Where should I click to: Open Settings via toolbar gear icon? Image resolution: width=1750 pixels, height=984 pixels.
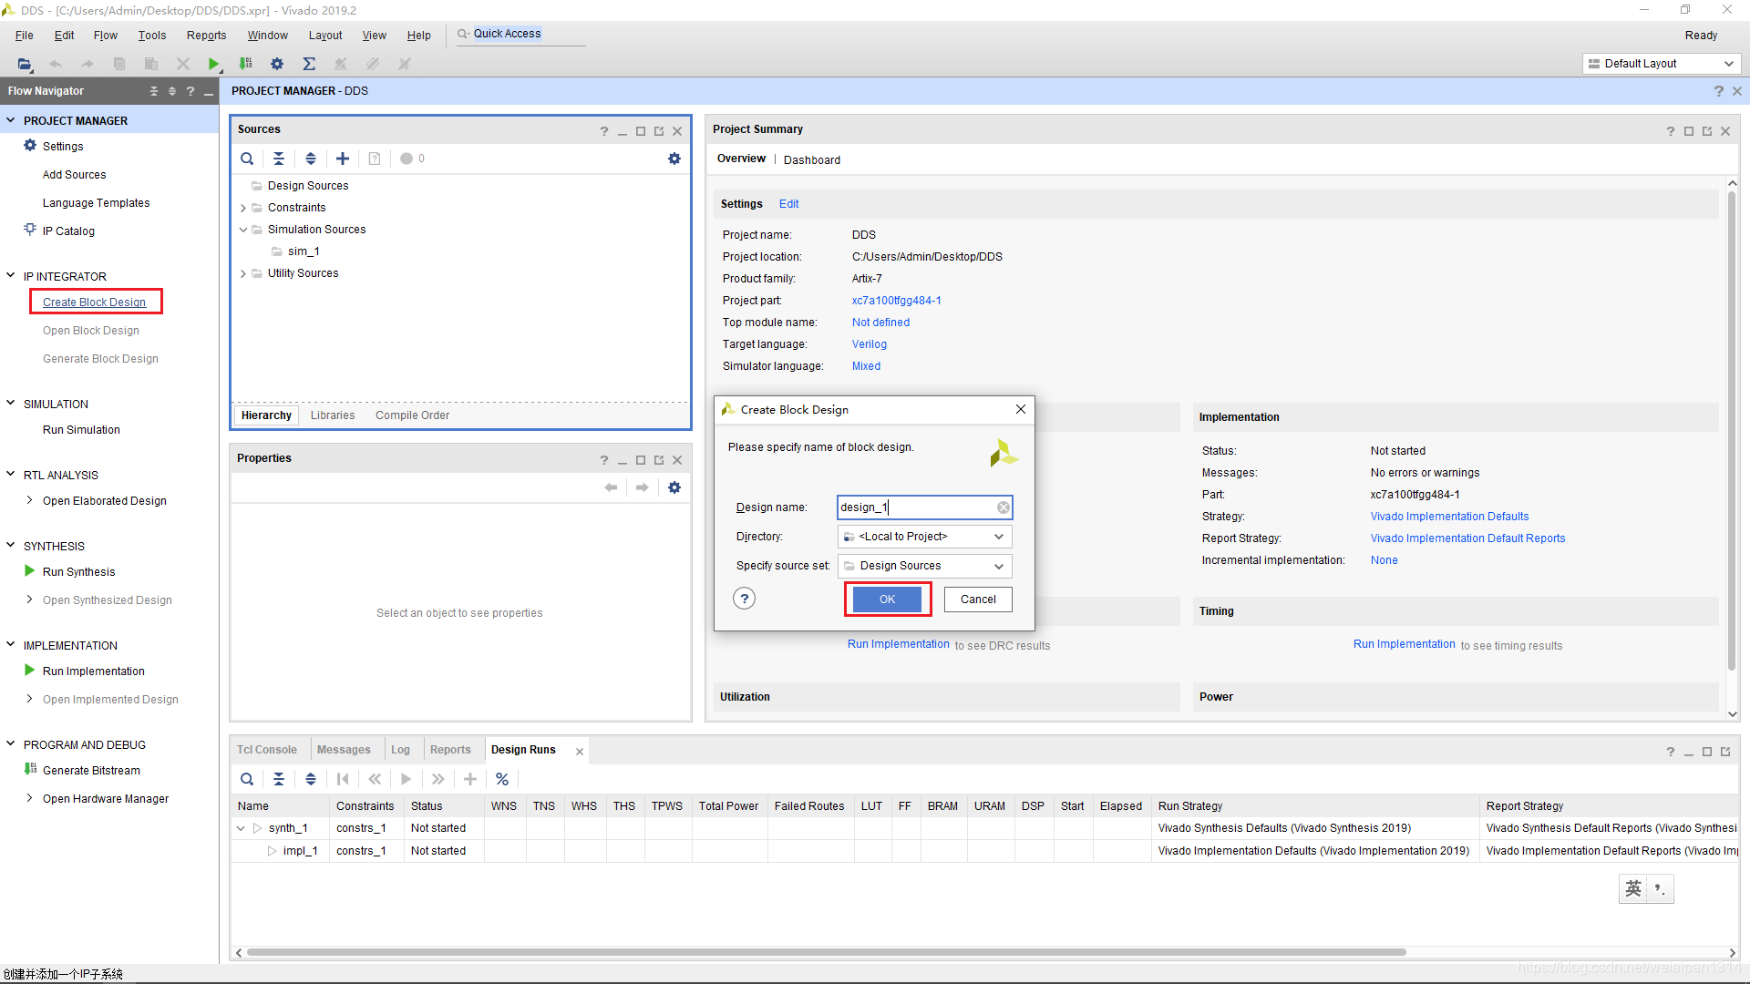277,64
